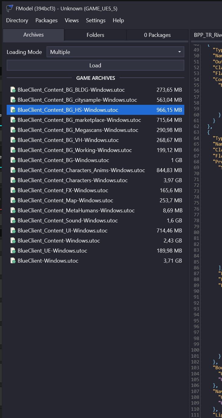Select BlueClient_Content_Map-Windows.utoc archive name
Screen dimensions: 222x418
[65, 200]
